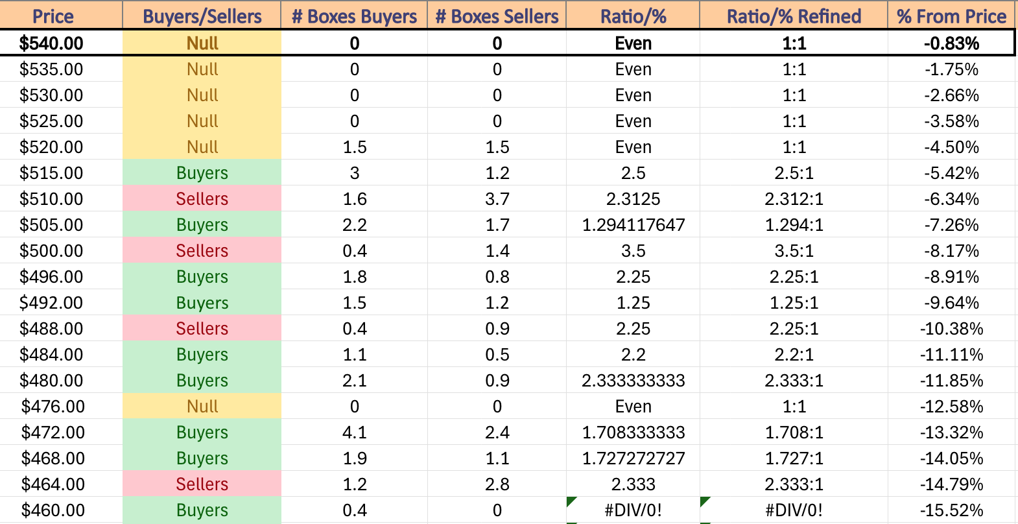
Task: Click the -5.42% from price cell
Action: click(951, 173)
